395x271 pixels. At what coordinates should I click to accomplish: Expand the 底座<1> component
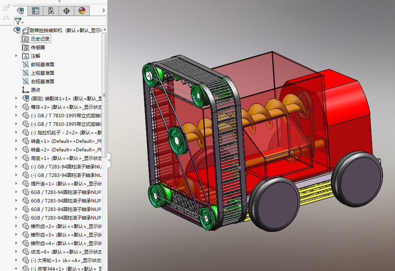click(x=16, y=158)
